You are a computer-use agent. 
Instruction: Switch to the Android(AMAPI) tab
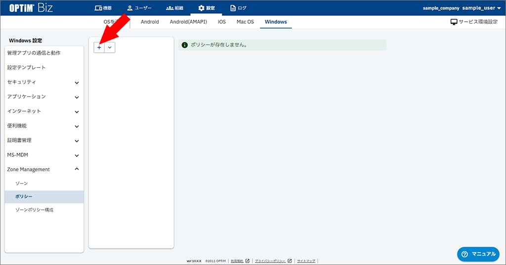tap(188, 22)
